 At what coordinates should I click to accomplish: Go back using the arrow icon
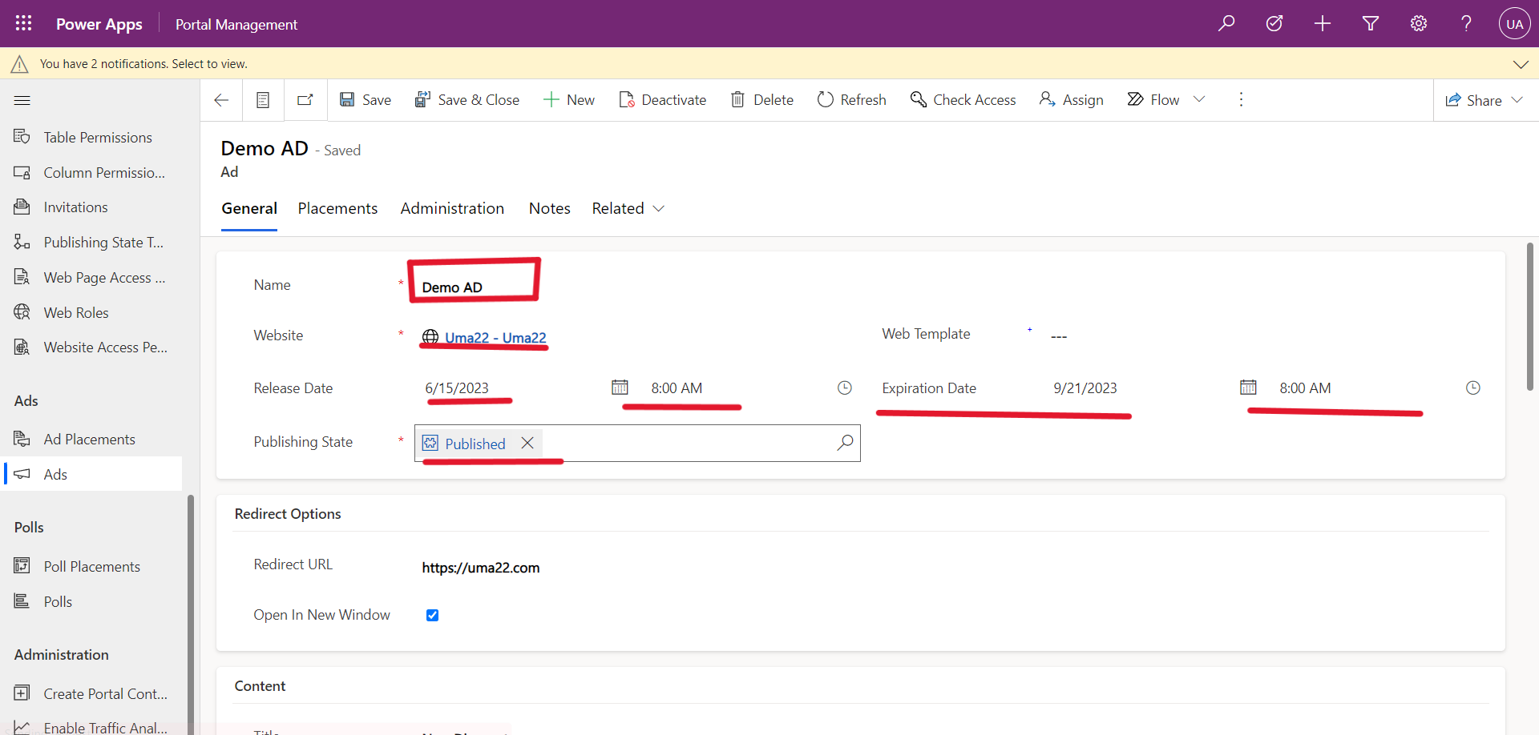click(221, 100)
